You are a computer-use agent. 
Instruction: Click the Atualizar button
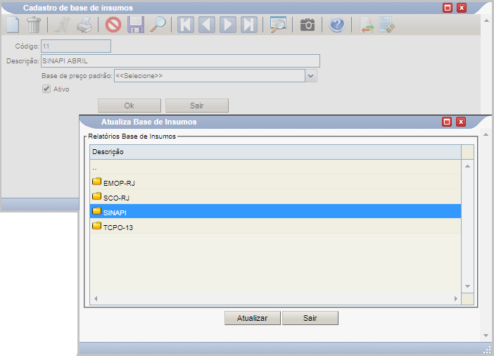(x=253, y=318)
